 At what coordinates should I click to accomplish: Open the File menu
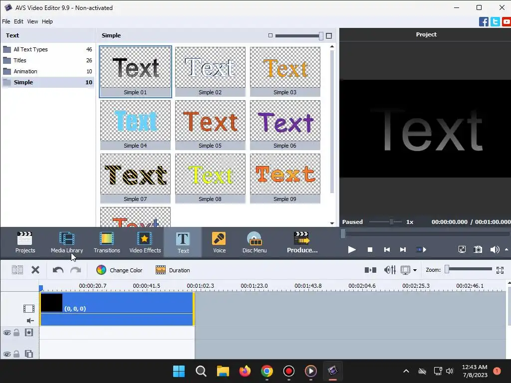(6, 21)
